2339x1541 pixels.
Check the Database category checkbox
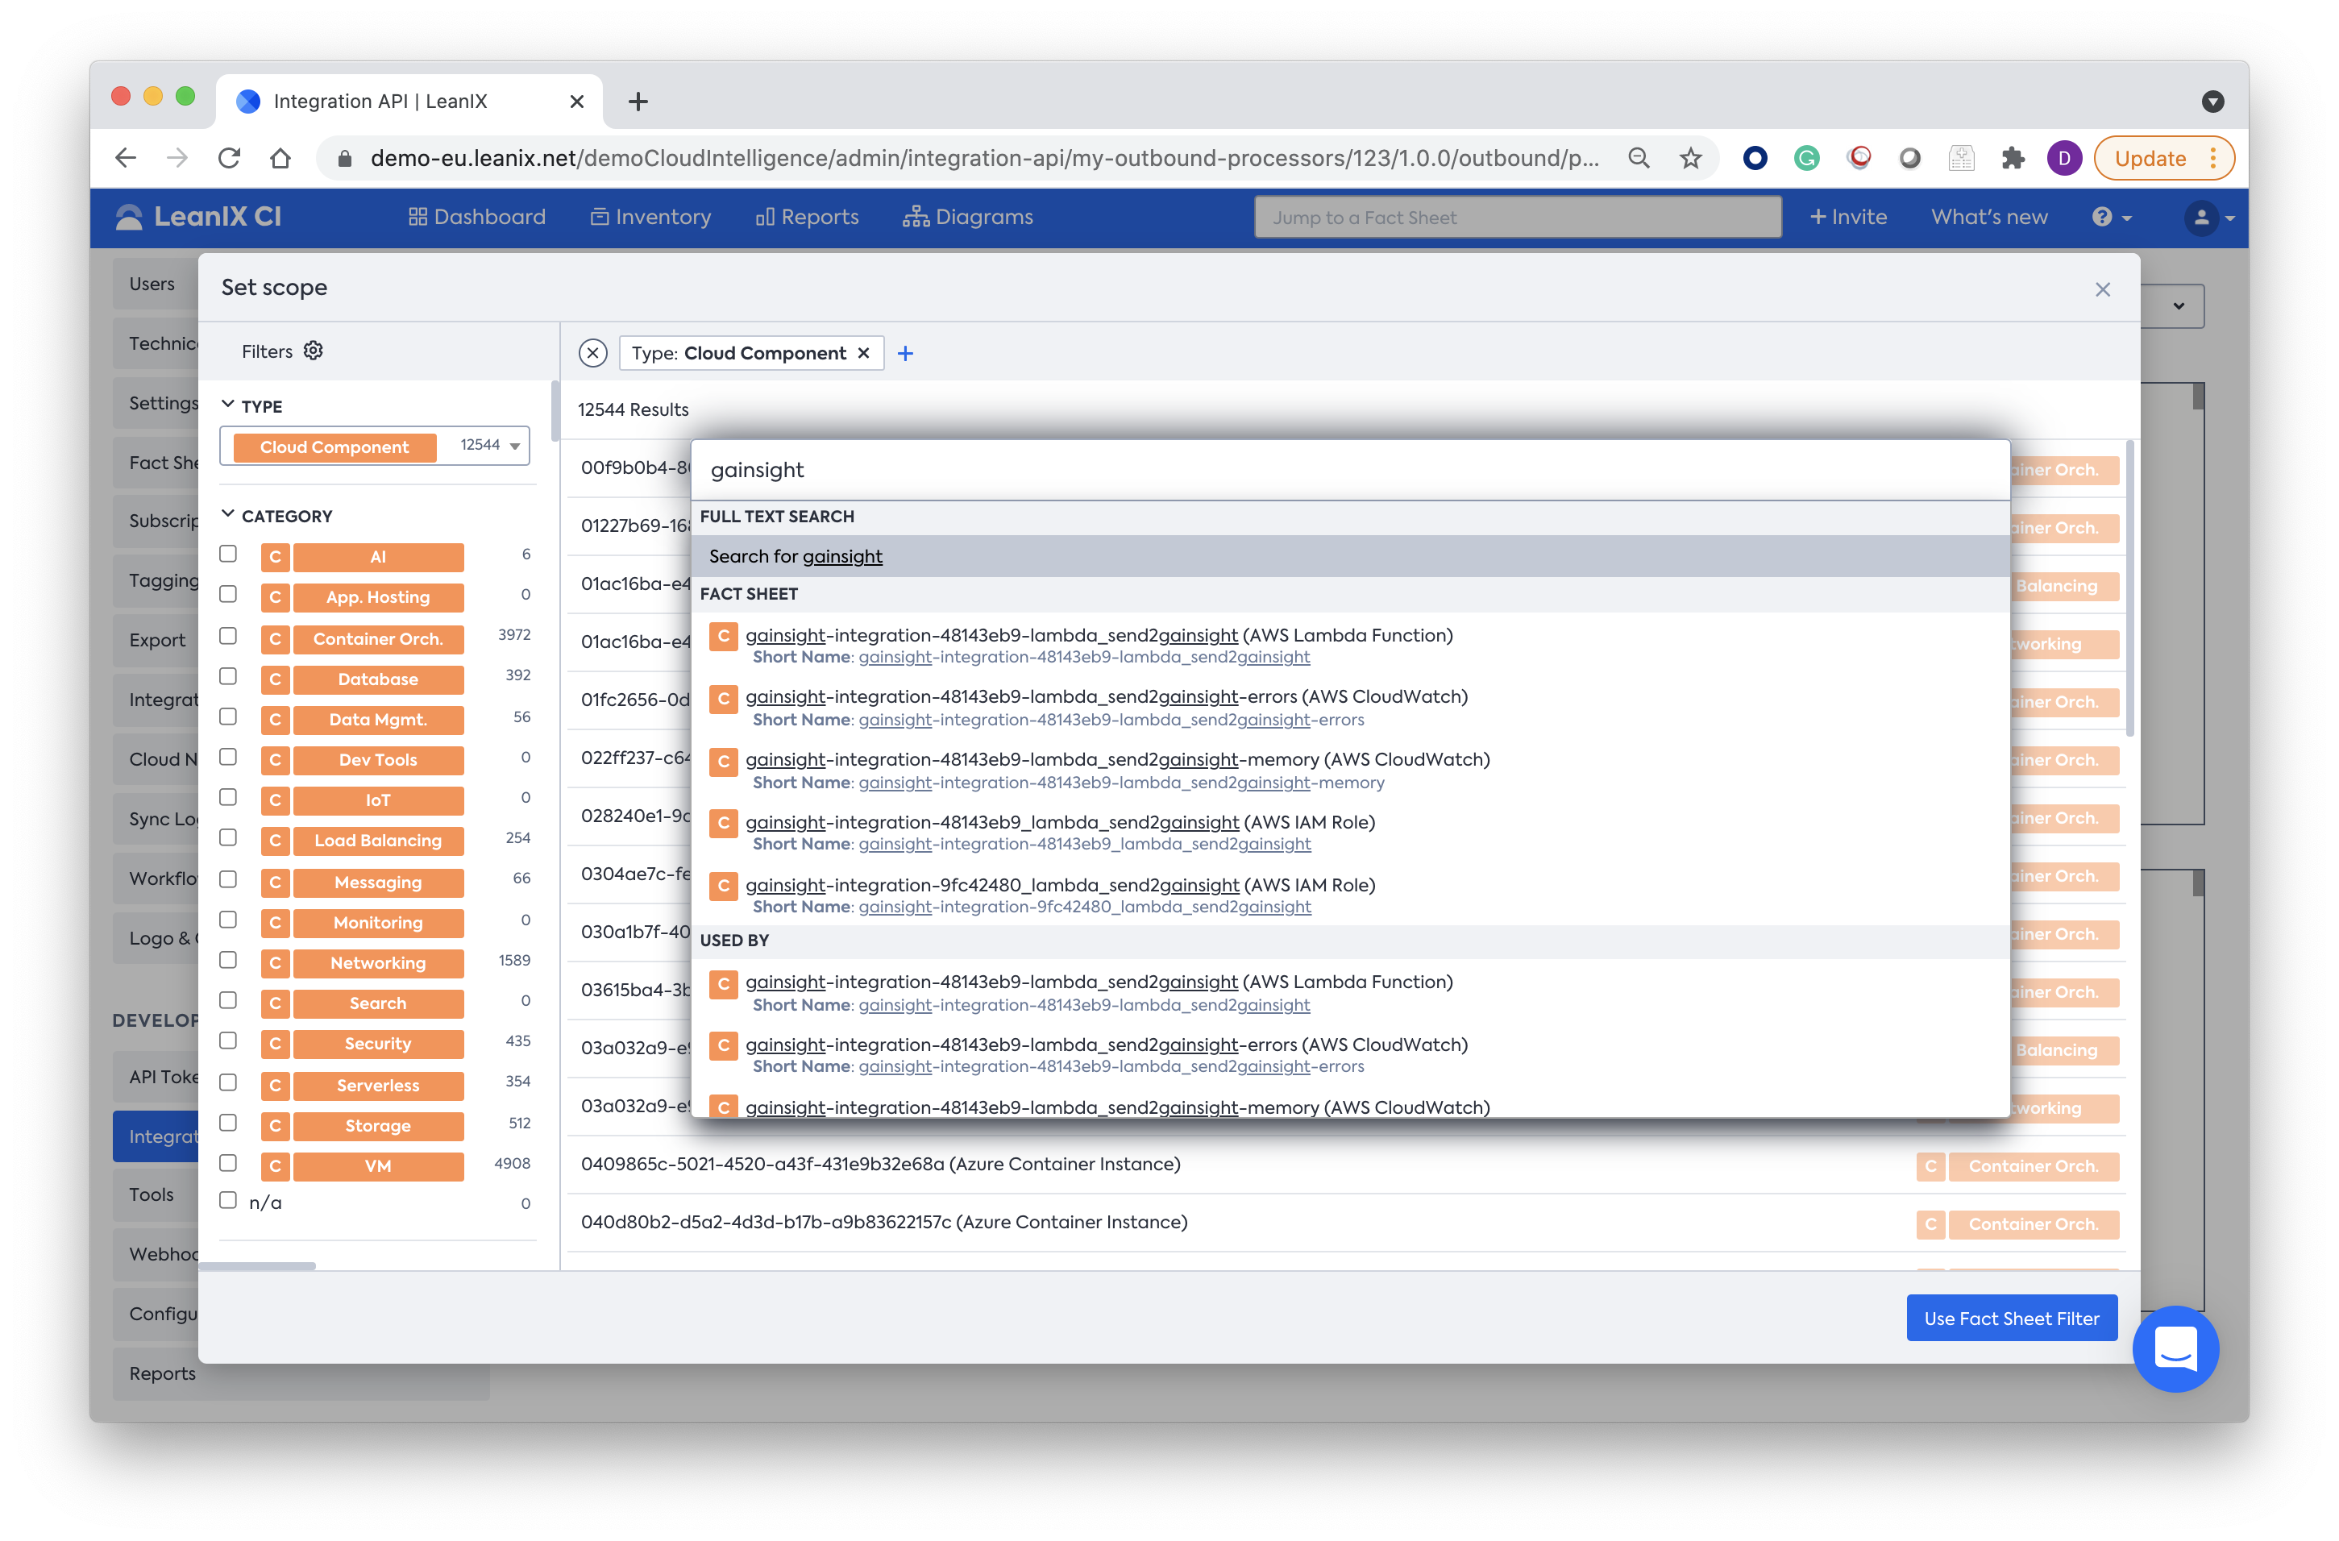[228, 676]
